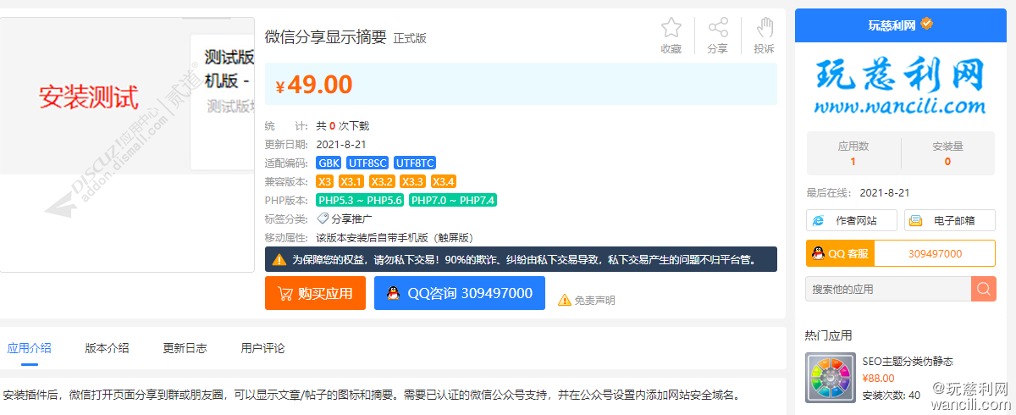This screenshot has width=1016, height=415.
Task: Click the 投诉 hand icon
Action: [x=765, y=27]
